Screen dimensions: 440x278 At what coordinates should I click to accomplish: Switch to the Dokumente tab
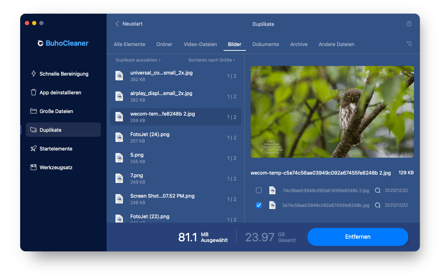click(266, 44)
